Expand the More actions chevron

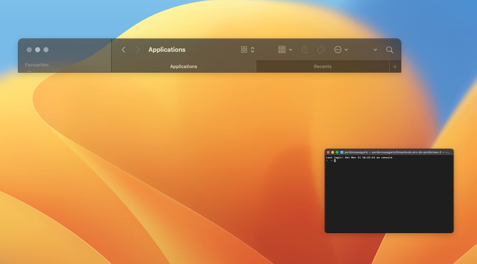pos(346,50)
